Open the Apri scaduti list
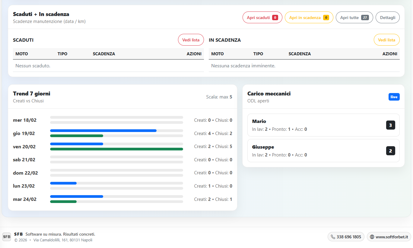 pos(258,18)
